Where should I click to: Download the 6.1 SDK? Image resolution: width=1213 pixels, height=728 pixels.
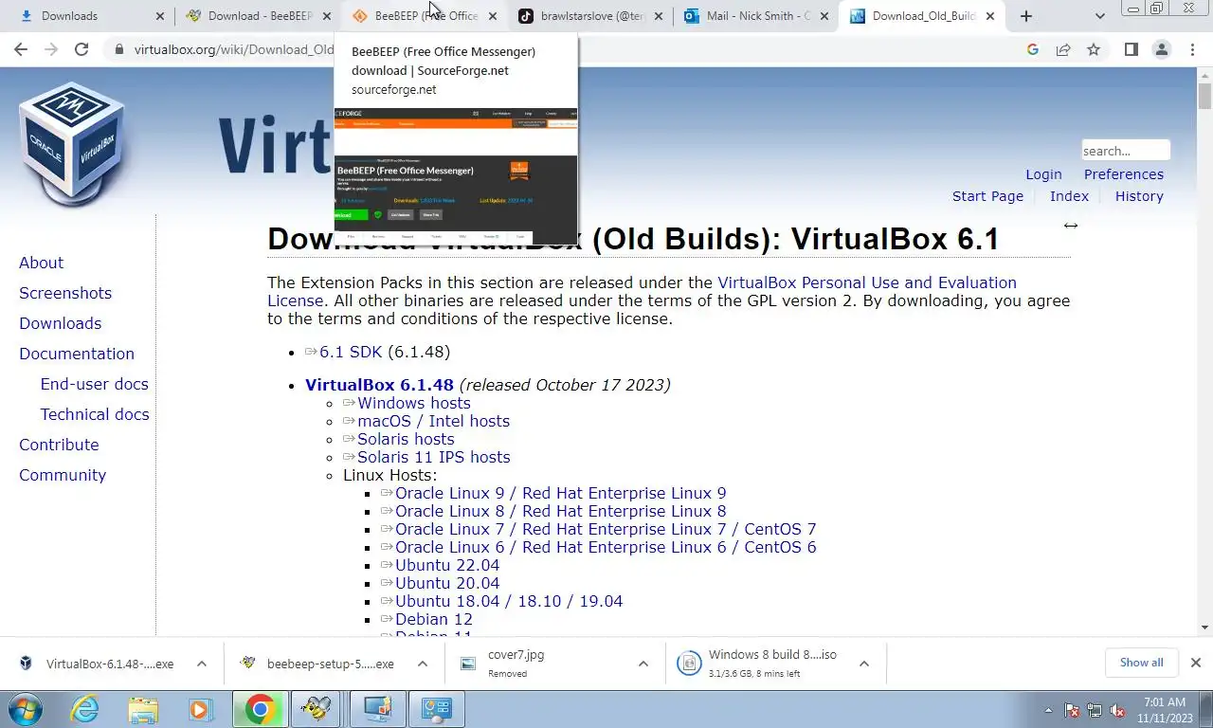pos(351,352)
